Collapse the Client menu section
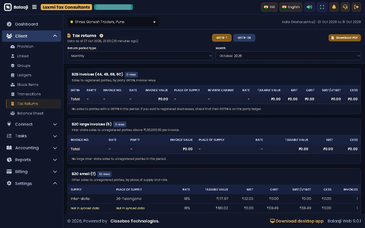365x228 pixels. pyautogui.click(x=31, y=36)
